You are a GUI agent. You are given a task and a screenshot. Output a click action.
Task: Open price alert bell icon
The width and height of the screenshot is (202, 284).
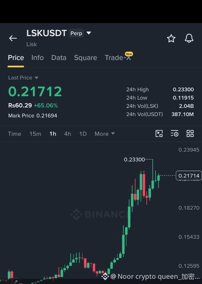[x=189, y=38]
